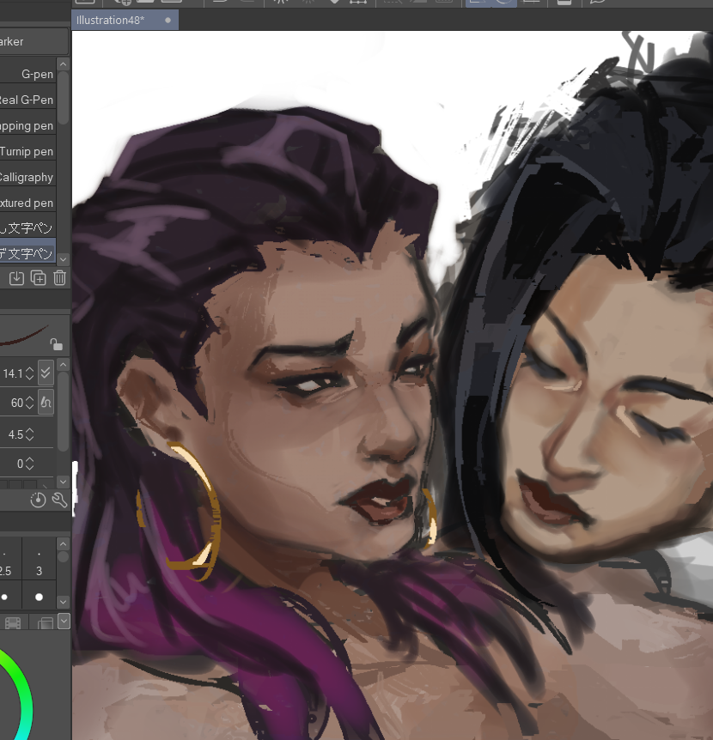Select the Mapping pen sub tool
Screen dimensions: 713x740
coord(26,125)
